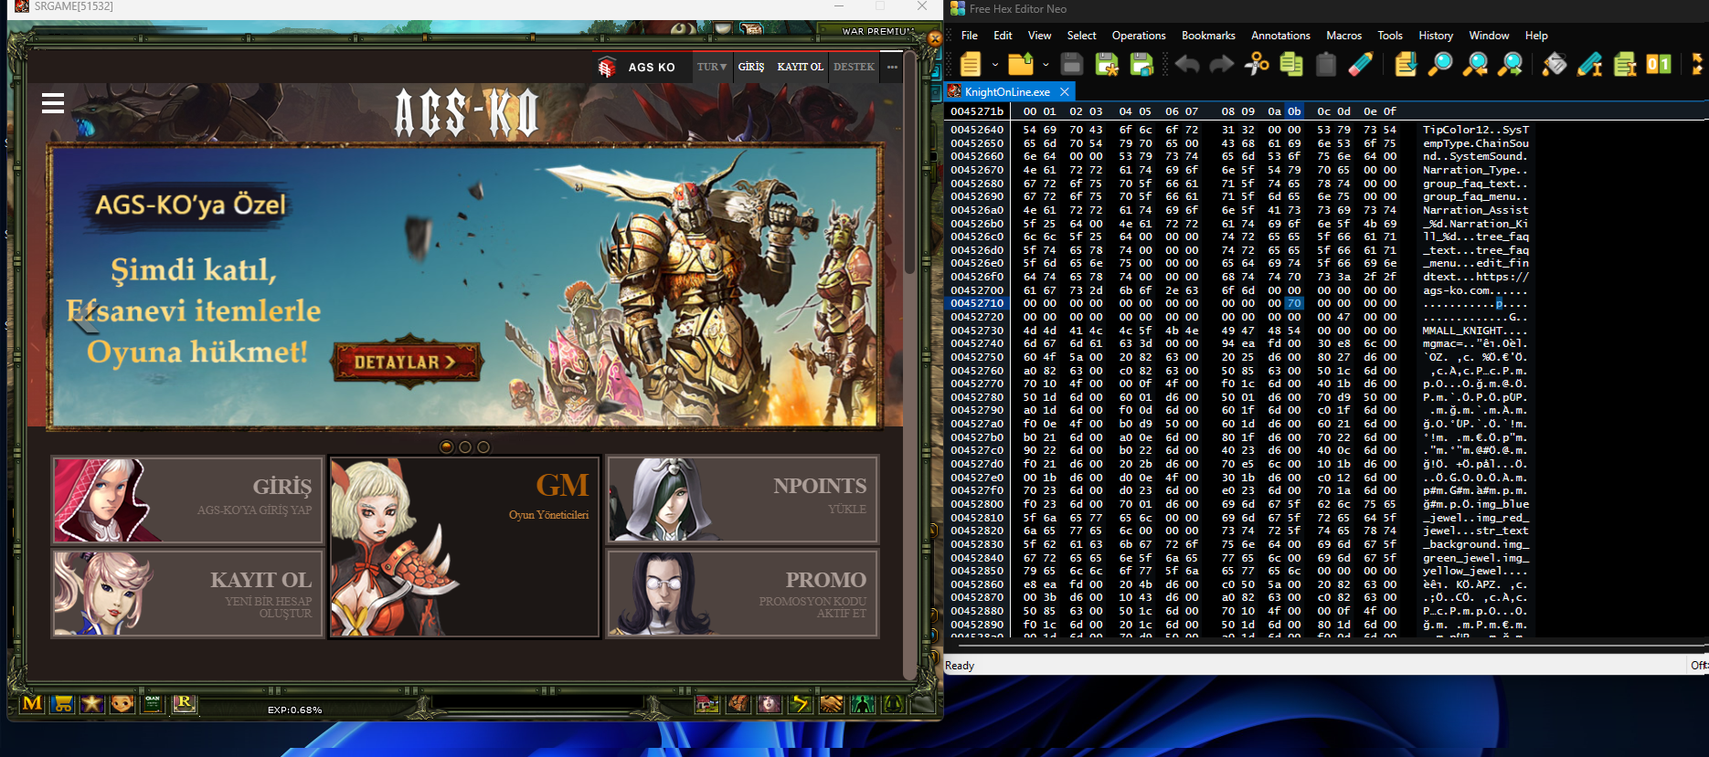This screenshot has width=1709, height=757.
Task: Click the Redo arrow icon
Action: 1222,64
